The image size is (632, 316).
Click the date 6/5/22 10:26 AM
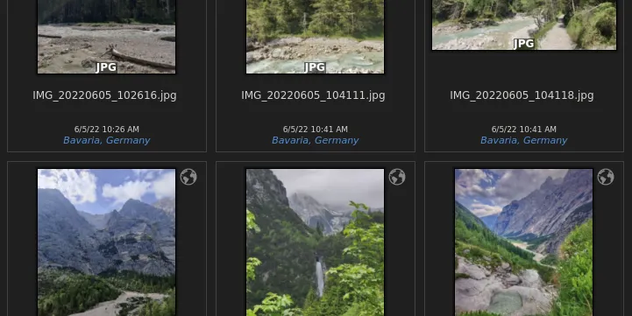(106, 130)
